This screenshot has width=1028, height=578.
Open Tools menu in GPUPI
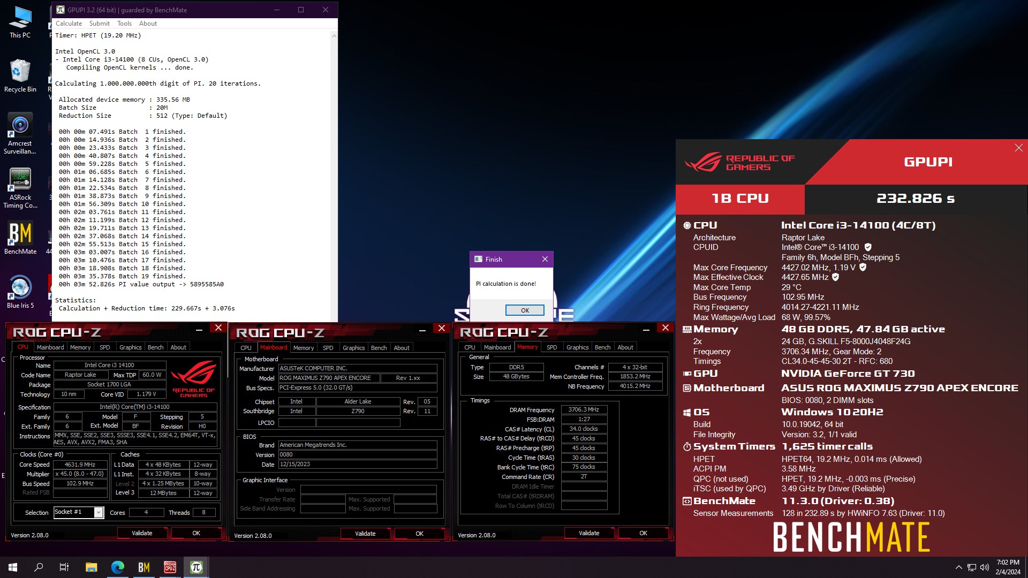click(124, 24)
